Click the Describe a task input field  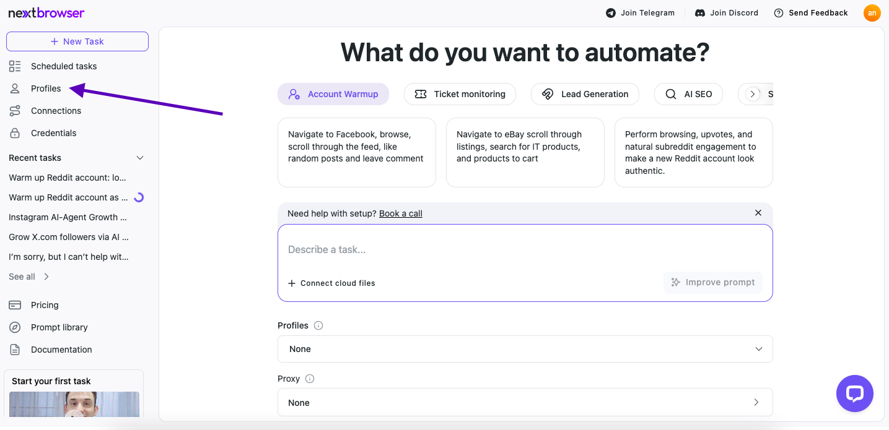(x=525, y=250)
